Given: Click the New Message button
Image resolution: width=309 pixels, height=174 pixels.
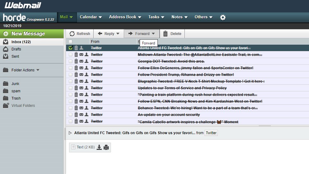Looking at the screenshot, I should coord(28,34).
